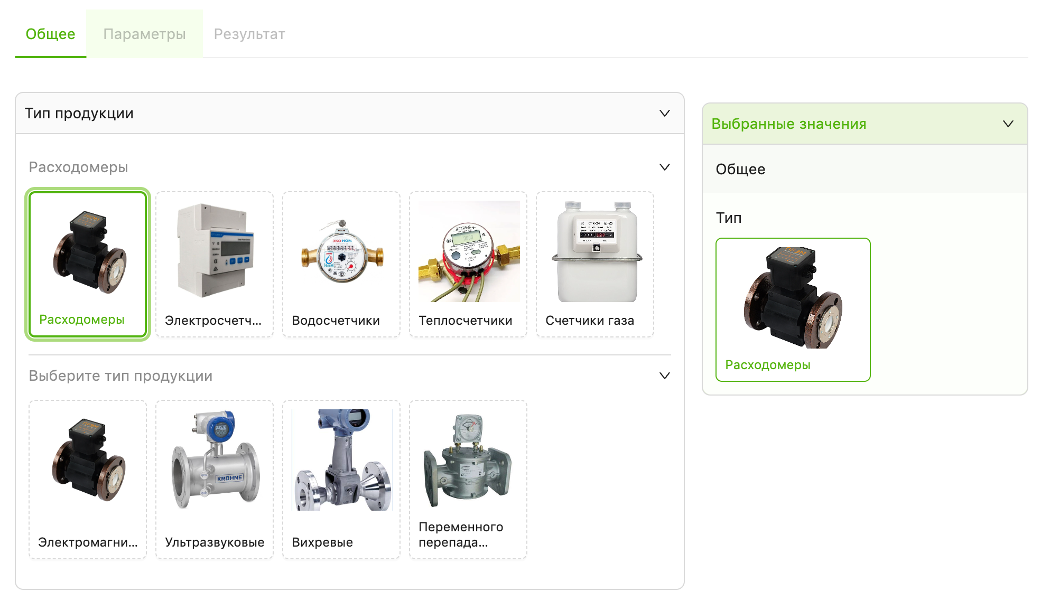Pick the Вихревые flowmeter image

point(342,459)
